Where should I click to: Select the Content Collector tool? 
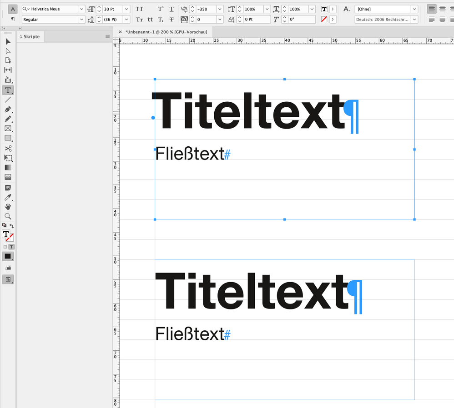coord(8,80)
